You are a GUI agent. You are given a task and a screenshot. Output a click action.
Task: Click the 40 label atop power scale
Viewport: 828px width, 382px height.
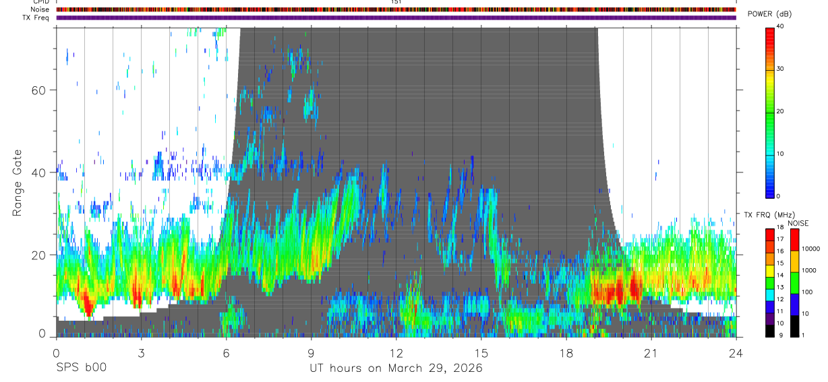(780, 26)
